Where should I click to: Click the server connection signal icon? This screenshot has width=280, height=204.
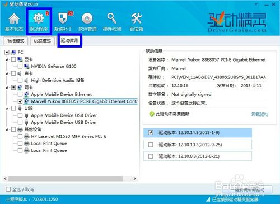pos(208,200)
